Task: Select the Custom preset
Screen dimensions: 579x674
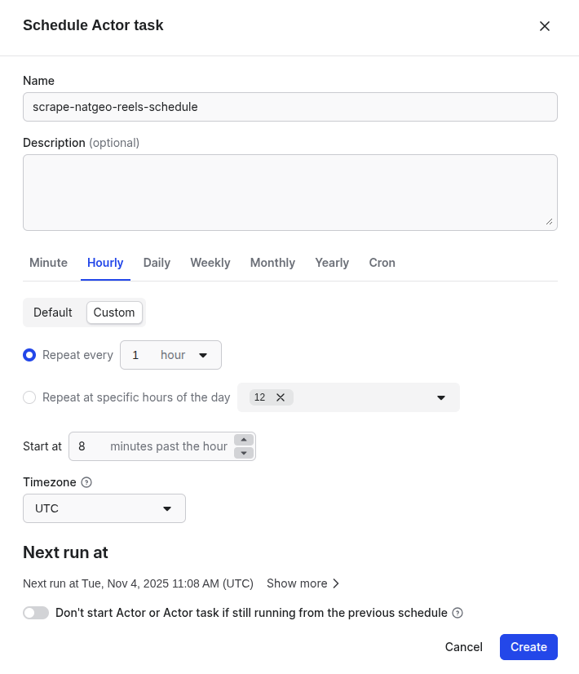Action: [114, 313]
